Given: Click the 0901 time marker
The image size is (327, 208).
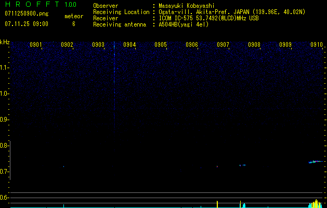Looking at the screenshot, I should (36, 45).
